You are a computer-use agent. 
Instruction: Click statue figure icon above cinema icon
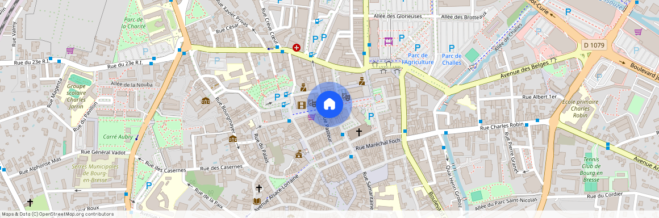pyautogui.click(x=303, y=87)
